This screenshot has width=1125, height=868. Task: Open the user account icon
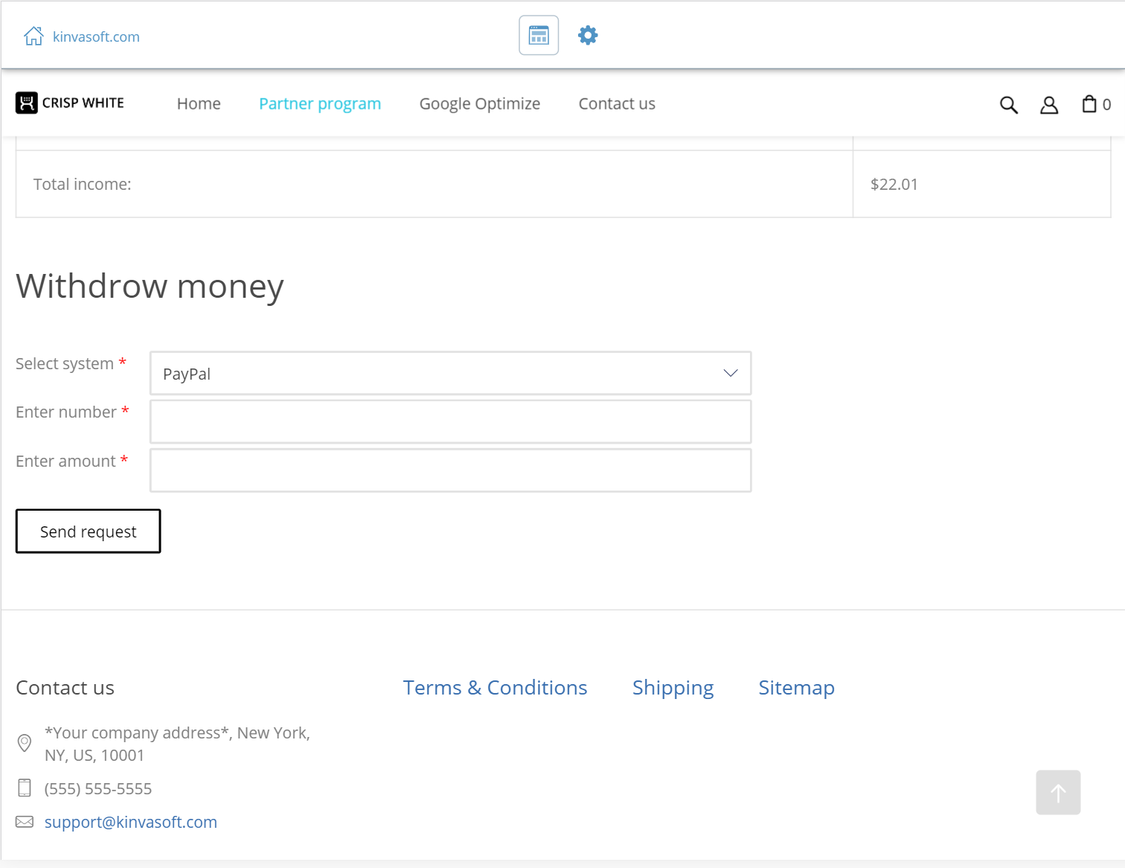1049,105
